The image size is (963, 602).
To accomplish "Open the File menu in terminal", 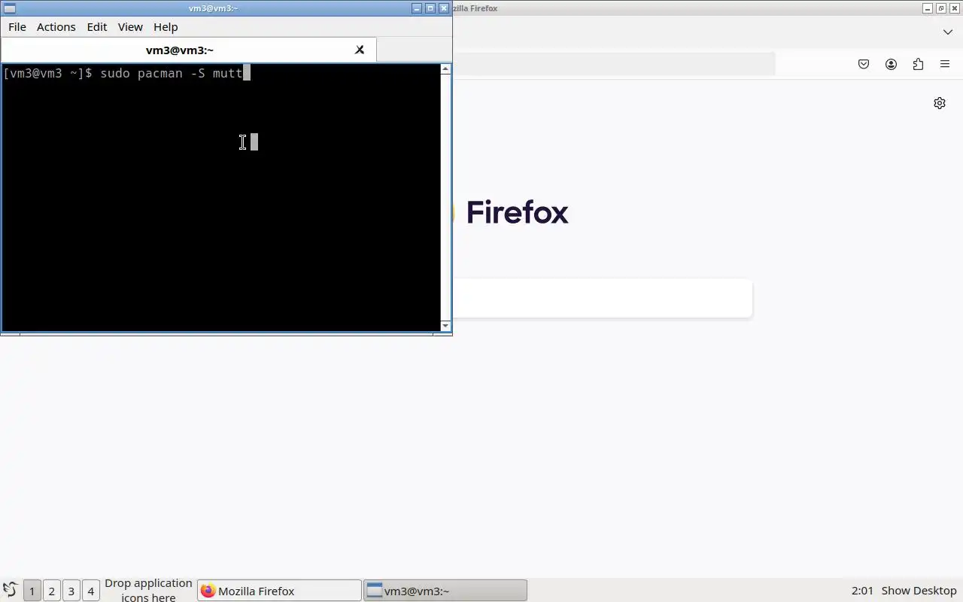I will [x=17, y=26].
